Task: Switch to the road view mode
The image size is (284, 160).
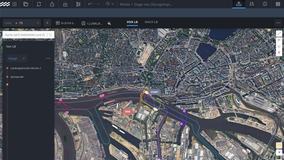Action: coord(252,4)
